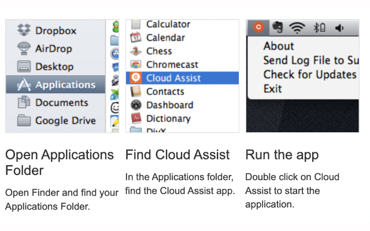Screen dimensions: 370x231
Task: Click the Calculator app icon
Action: click(136, 24)
